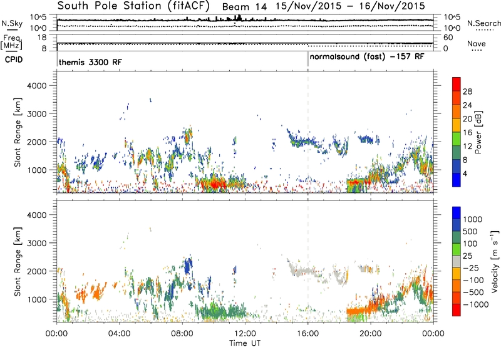
Task: Click the 'Nave' legend label
Action: (477, 43)
